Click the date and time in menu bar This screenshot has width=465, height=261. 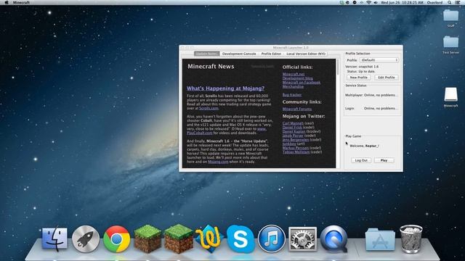click(x=402, y=2)
